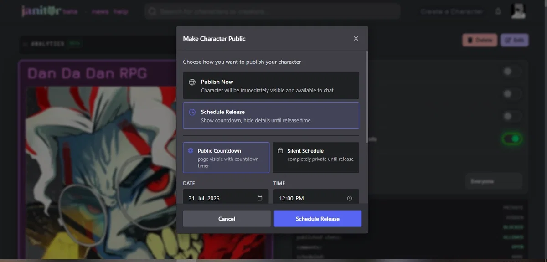Click the DATE label
The height and width of the screenshot is (262, 547).
tap(189, 183)
